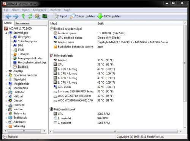Click the Biztonság shield icon
Viewport: 190px width, 141px height.
[10, 113]
